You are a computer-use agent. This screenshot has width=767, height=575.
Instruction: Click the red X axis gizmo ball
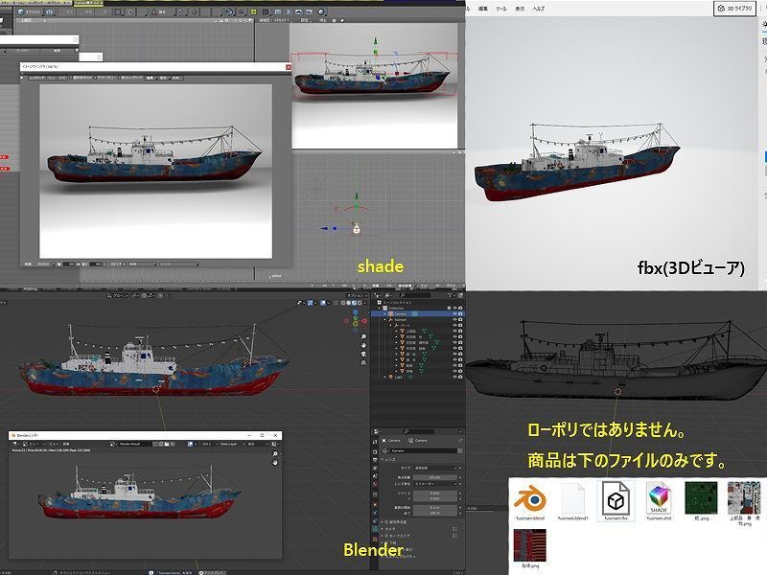pos(364,321)
